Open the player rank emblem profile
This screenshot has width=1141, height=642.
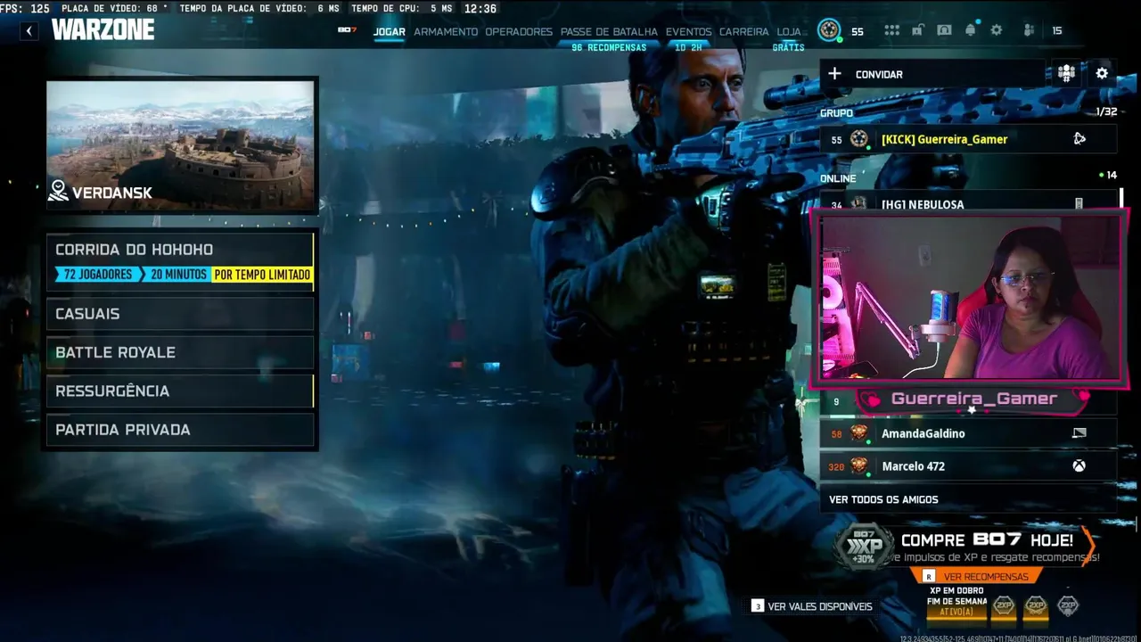coord(829,30)
